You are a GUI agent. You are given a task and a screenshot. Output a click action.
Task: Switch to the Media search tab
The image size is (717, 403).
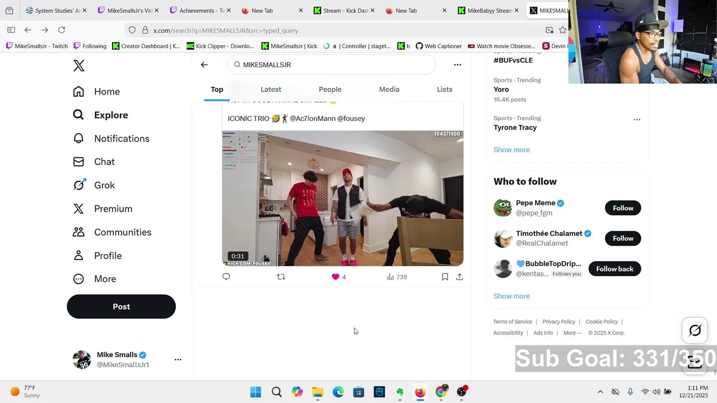click(389, 90)
